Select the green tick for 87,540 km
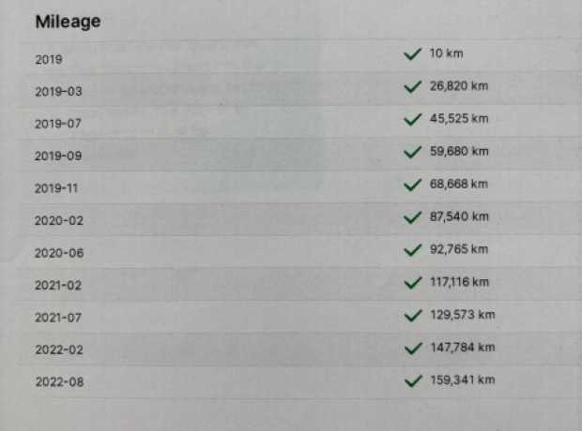The width and height of the screenshot is (582, 431). pyautogui.click(x=412, y=217)
